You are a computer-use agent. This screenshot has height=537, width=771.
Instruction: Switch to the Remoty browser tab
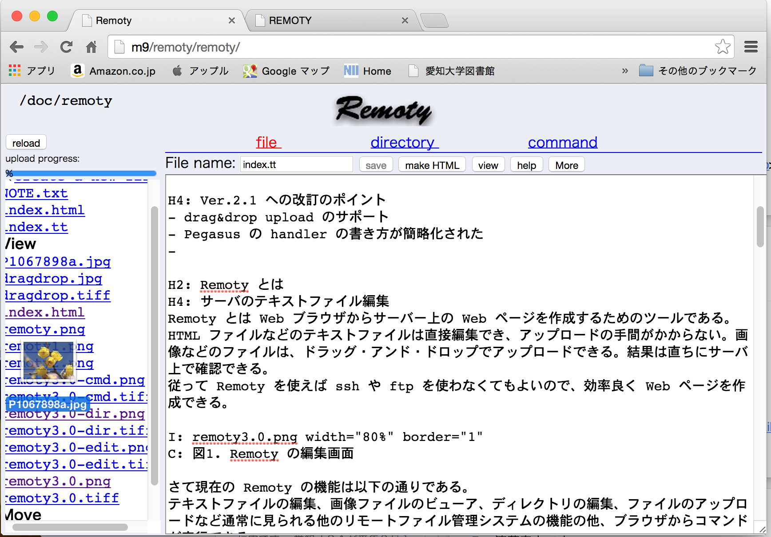coord(155,20)
